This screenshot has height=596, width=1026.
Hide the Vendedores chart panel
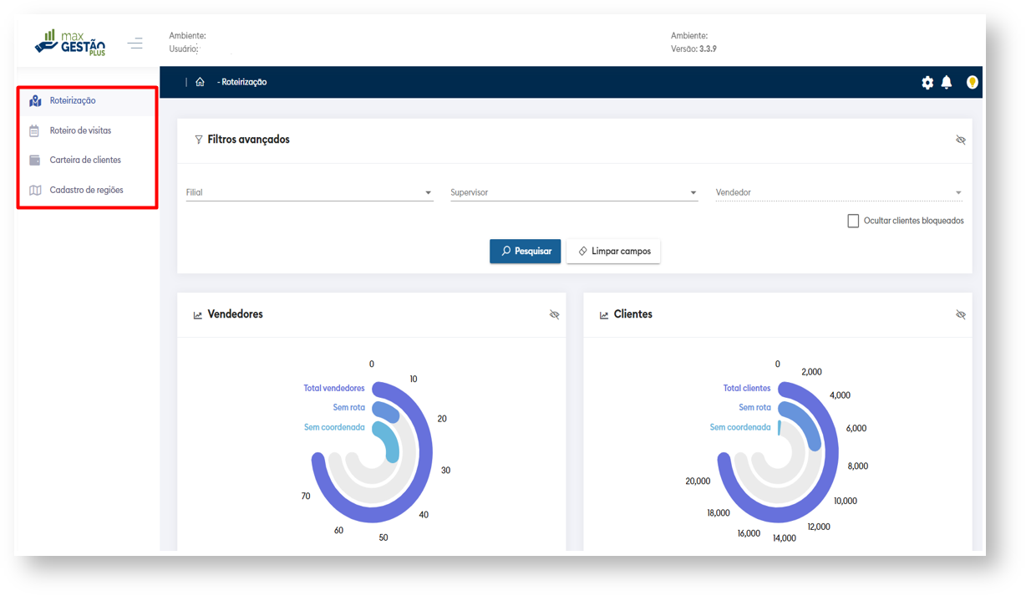tap(554, 314)
